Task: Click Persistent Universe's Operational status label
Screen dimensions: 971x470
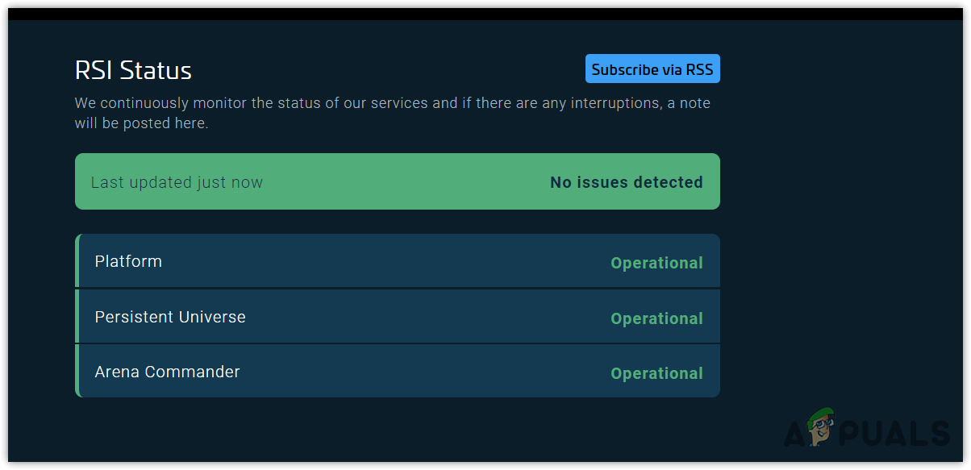Action: (656, 318)
